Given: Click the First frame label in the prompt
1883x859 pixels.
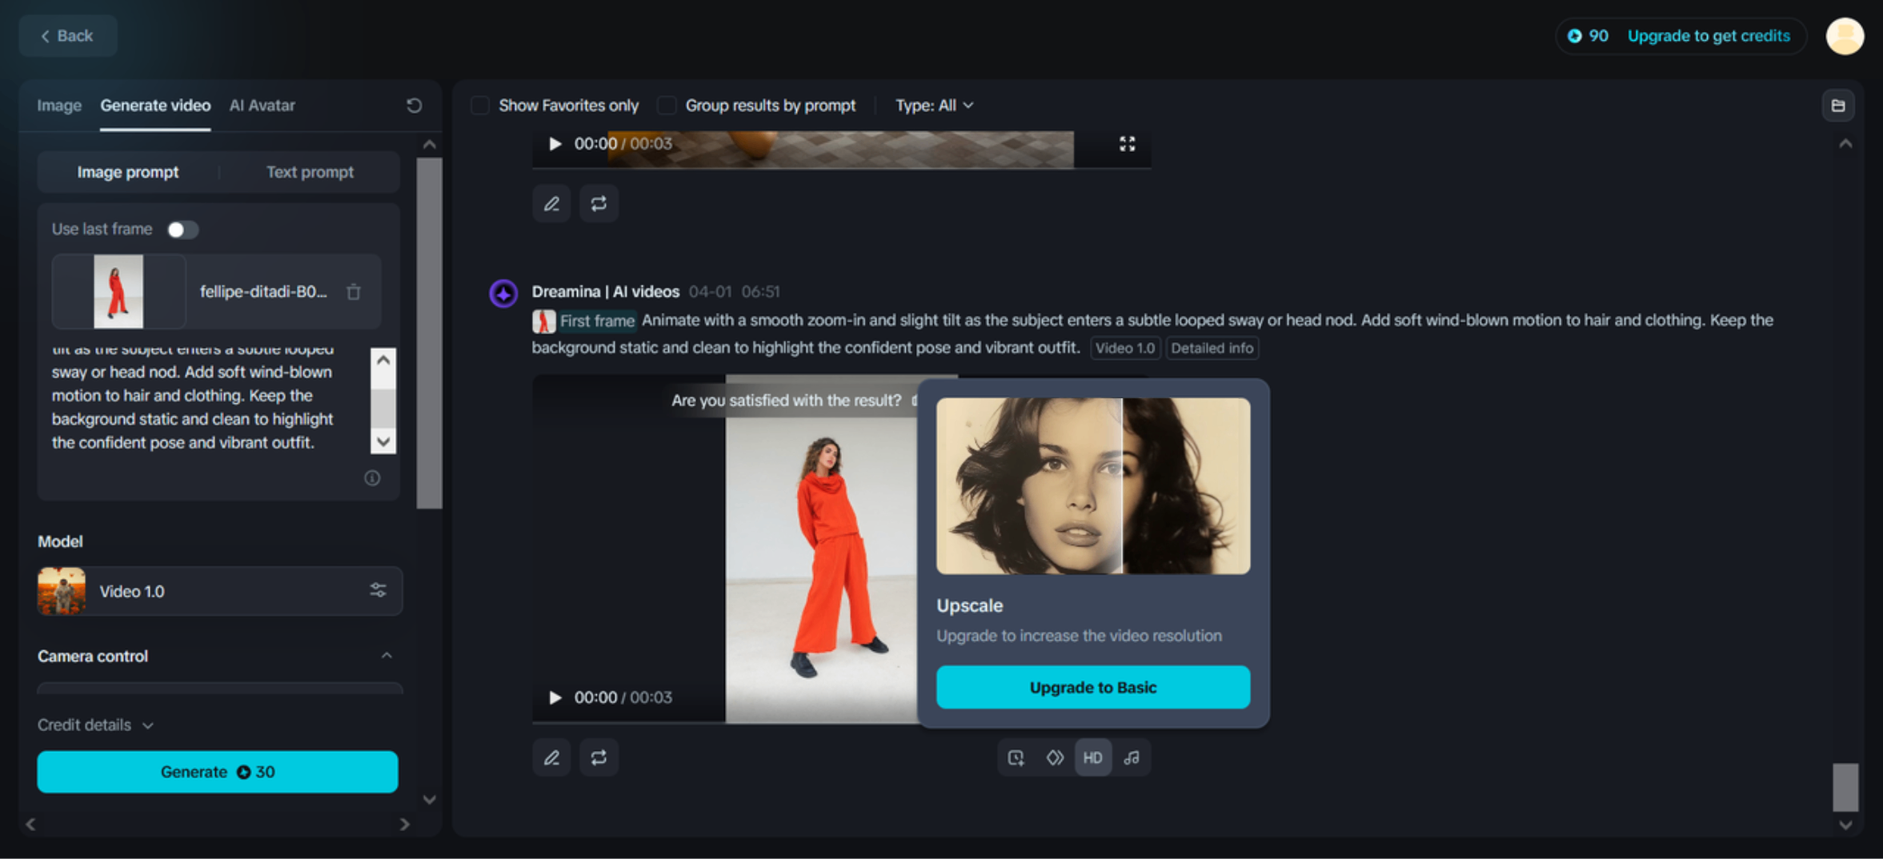Looking at the screenshot, I should tap(597, 322).
